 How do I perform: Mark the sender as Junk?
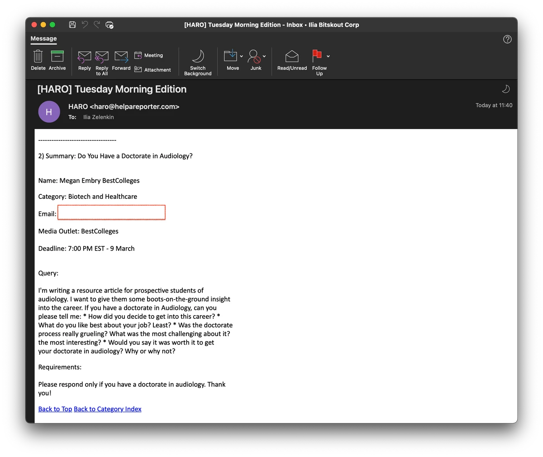tap(256, 60)
